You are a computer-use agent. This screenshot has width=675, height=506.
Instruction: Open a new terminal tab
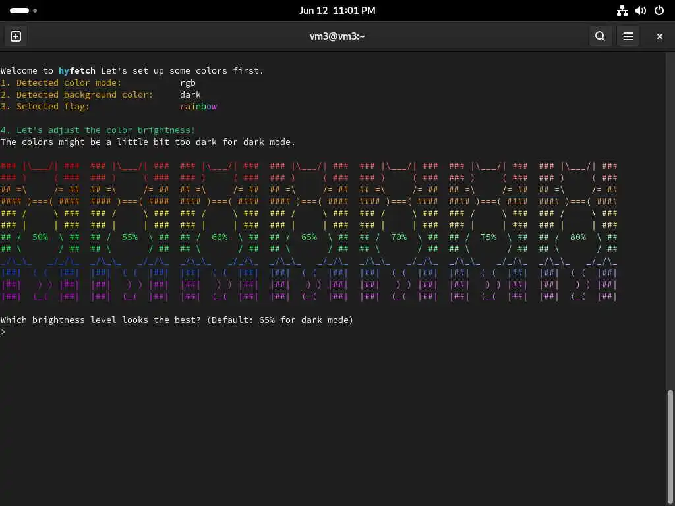click(16, 36)
